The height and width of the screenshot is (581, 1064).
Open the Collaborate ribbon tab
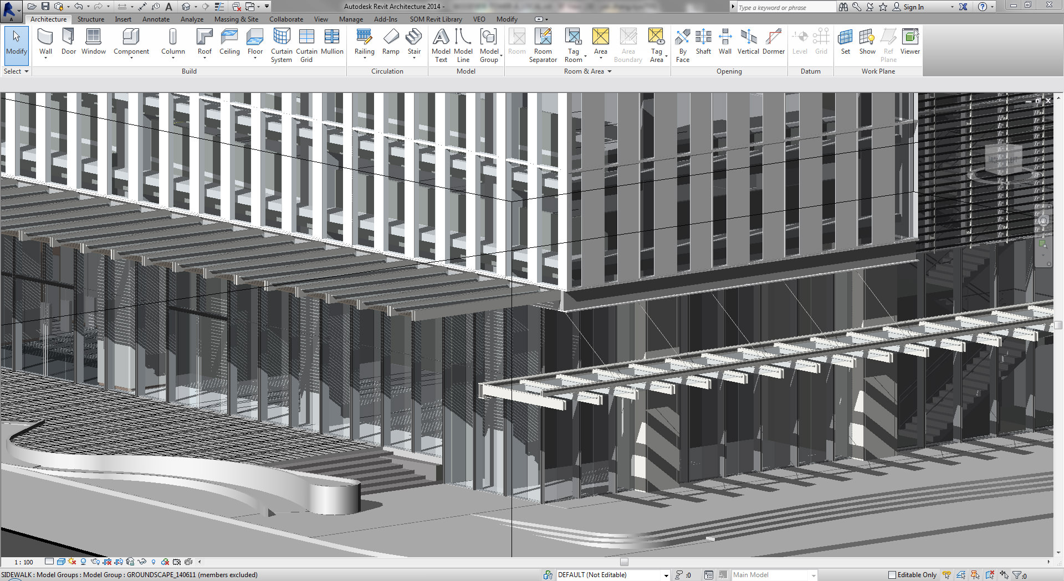[x=286, y=19]
